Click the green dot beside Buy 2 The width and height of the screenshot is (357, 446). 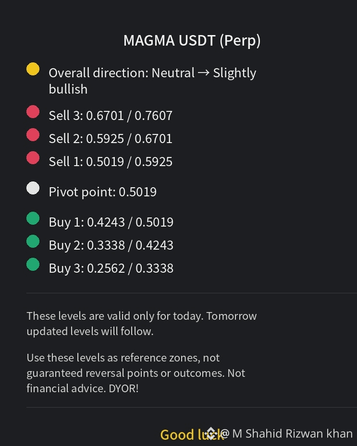[x=33, y=241]
